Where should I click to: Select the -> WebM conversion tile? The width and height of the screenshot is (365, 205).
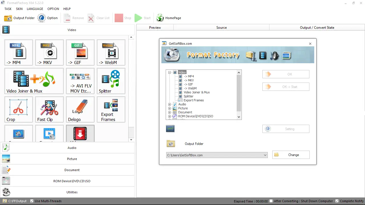pos(111,53)
